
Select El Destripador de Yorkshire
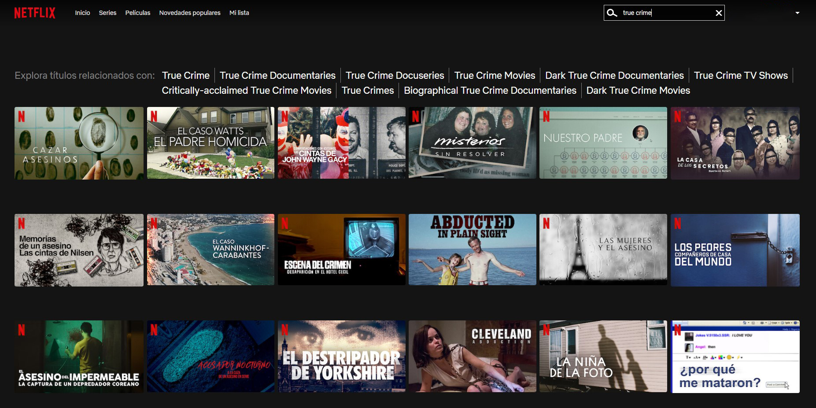(341, 356)
